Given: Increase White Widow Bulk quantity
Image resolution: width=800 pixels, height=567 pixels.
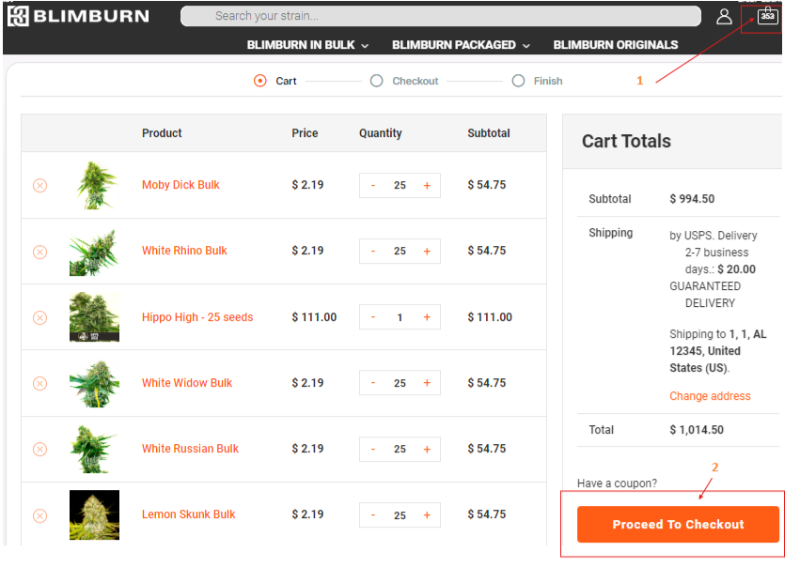Looking at the screenshot, I should [x=427, y=383].
